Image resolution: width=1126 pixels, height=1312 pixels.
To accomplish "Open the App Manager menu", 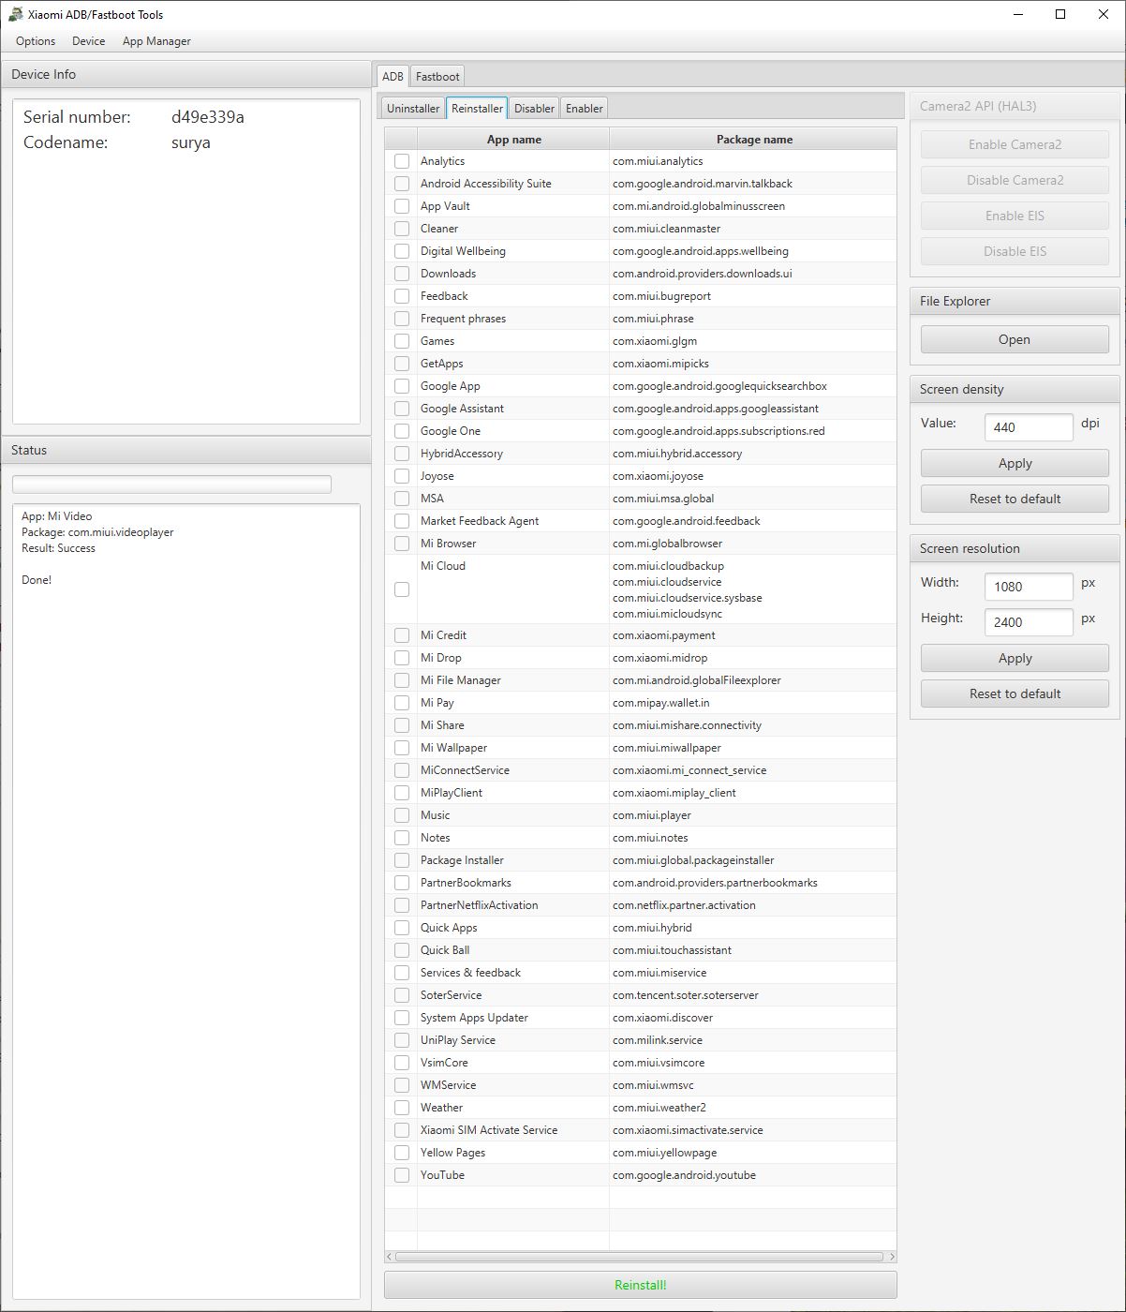I will coord(156,41).
